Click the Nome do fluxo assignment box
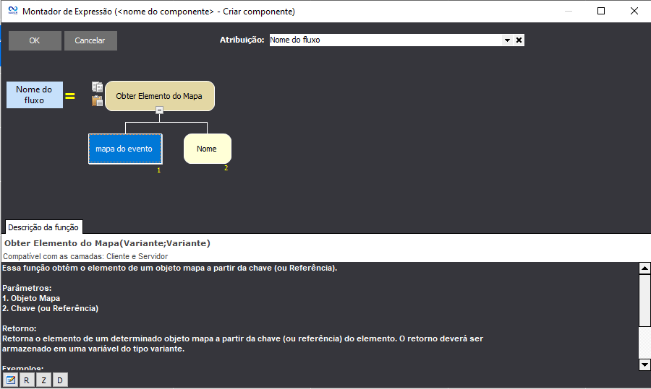651x389 pixels. [34, 95]
